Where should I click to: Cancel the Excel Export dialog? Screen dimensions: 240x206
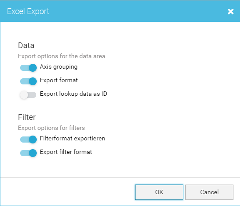pyautogui.click(x=209, y=192)
